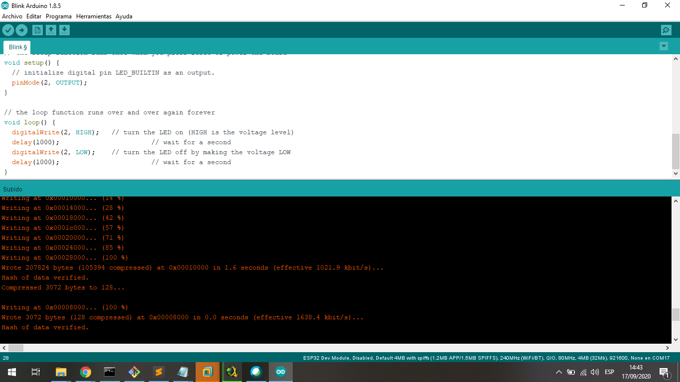The image size is (680, 382).
Task: Click the Arduino icon in the taskbar
Action: (x=281, y=372)
